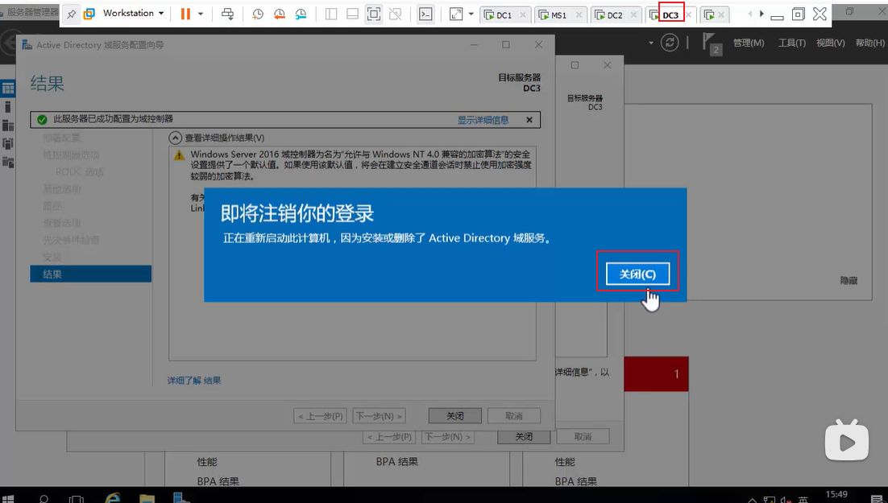Click the Server Manager refresh icon

tap(670, 43)
